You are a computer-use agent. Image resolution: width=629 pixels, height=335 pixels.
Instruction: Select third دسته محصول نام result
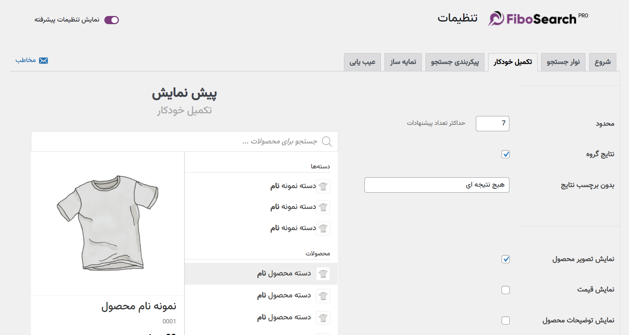261,318
